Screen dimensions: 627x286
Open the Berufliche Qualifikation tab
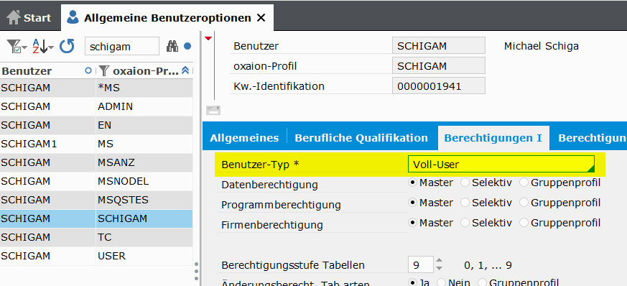pos(361,138)
